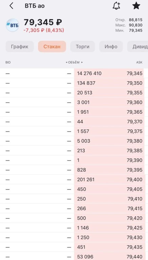Tap the BID column header
This screenshot has height=260, width=148.
(x=8, y=63)
